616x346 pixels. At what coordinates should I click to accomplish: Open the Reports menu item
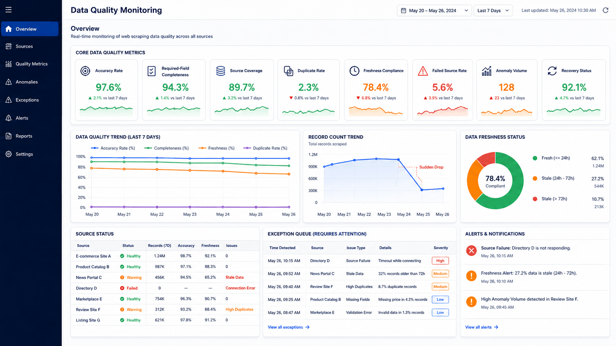(30, 136)
